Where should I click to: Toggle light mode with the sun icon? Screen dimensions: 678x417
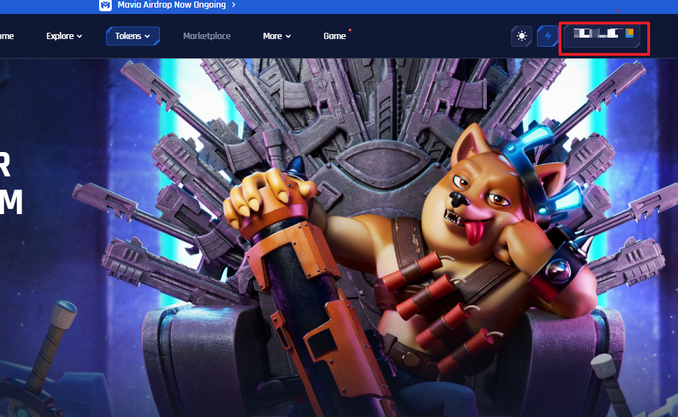click(x=522, y=36)
